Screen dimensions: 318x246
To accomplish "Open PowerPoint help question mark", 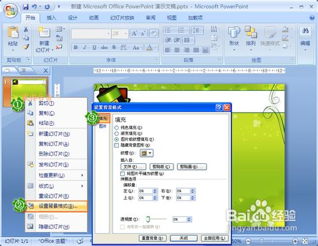I will pyautogui.click(x=312, y=18).
